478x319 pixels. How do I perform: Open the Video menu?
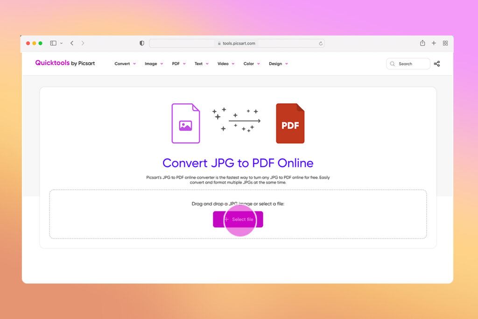[223, 64]
